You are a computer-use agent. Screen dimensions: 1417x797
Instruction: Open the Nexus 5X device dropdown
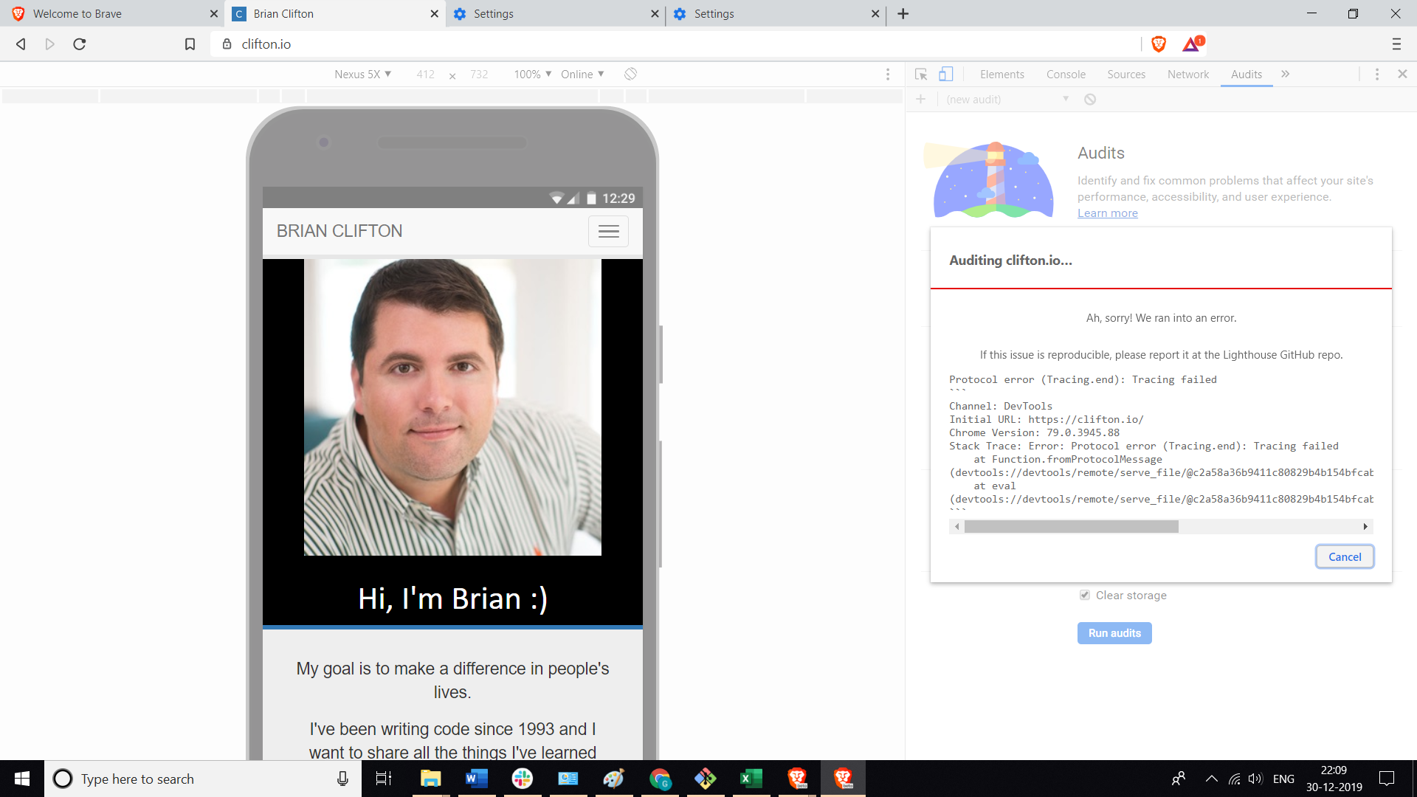tap(362, 74)
